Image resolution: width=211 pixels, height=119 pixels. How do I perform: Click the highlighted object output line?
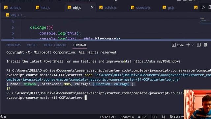(x=71, y=84)
